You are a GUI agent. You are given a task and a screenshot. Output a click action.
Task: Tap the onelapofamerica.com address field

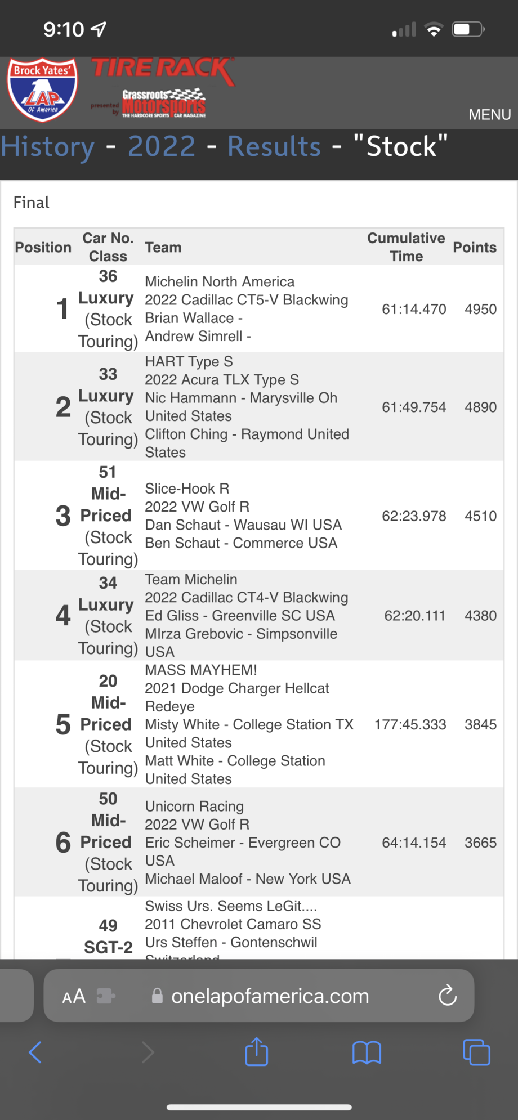(x=270, y=996)
